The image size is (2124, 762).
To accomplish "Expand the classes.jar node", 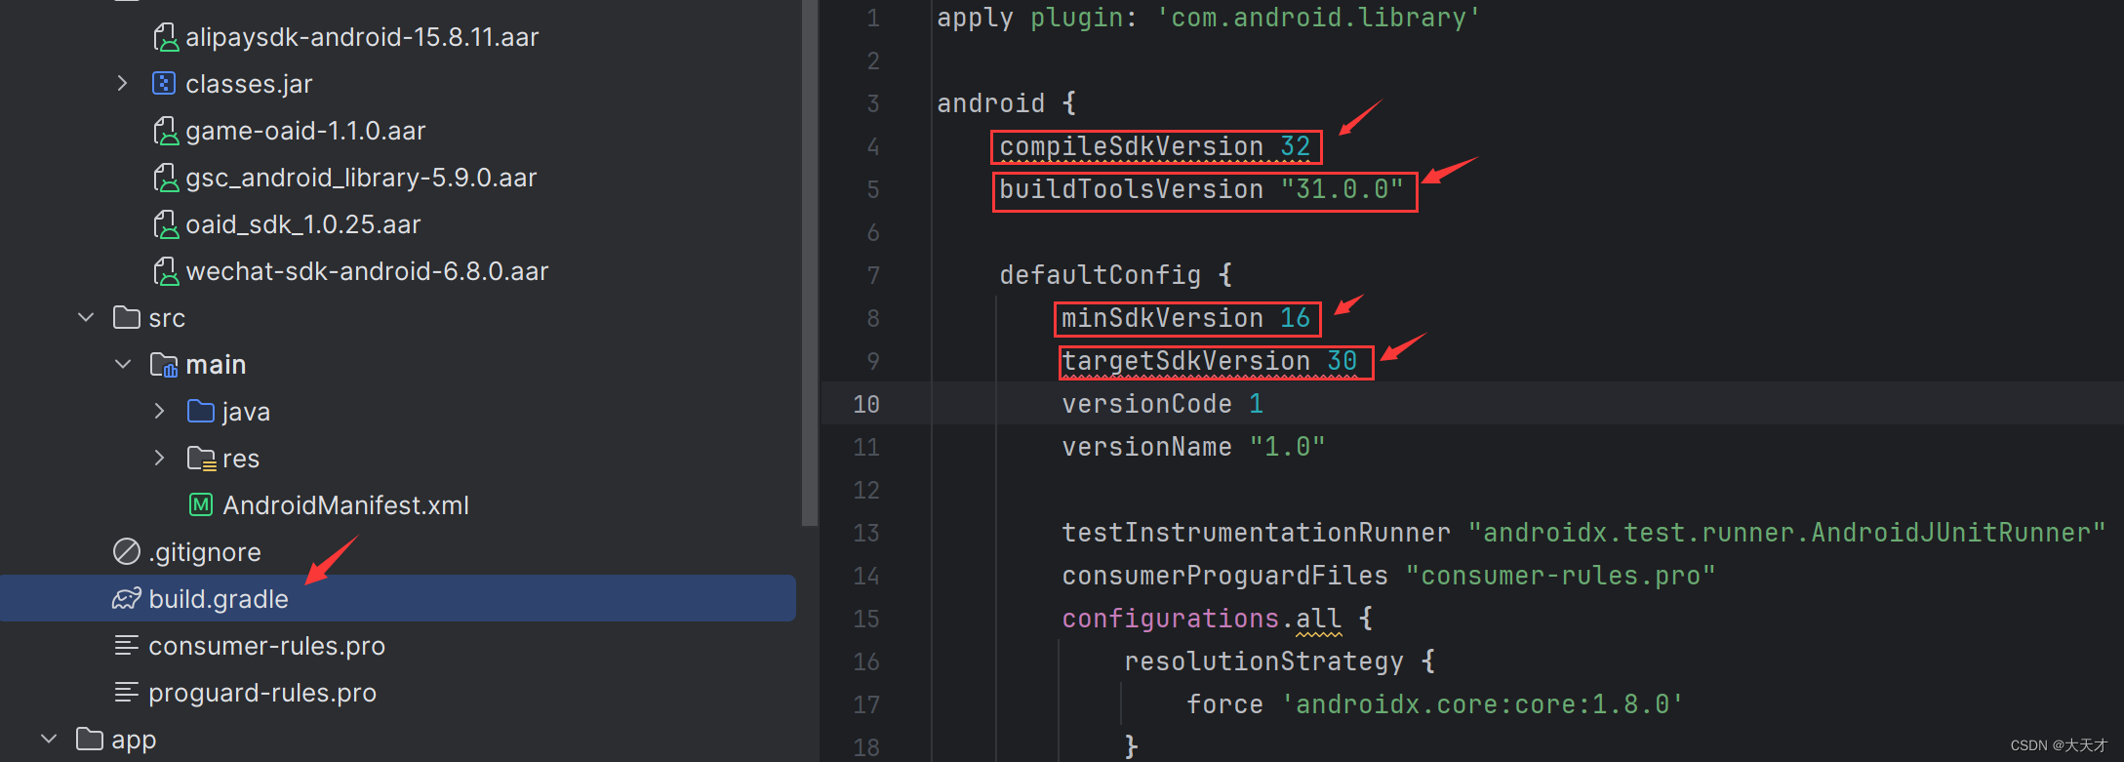I will (x=122, y=84).
